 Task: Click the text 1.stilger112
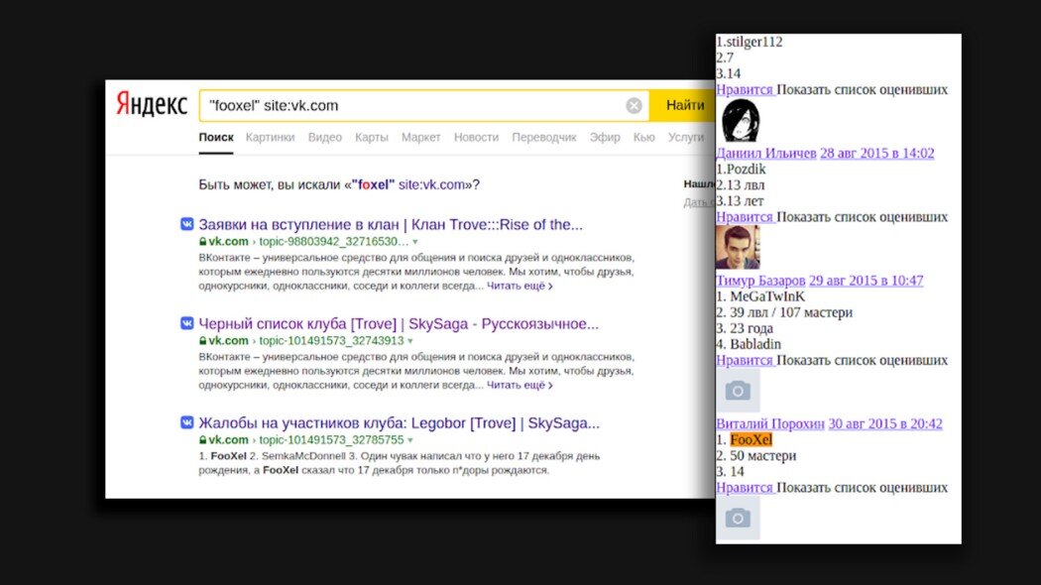750,42
